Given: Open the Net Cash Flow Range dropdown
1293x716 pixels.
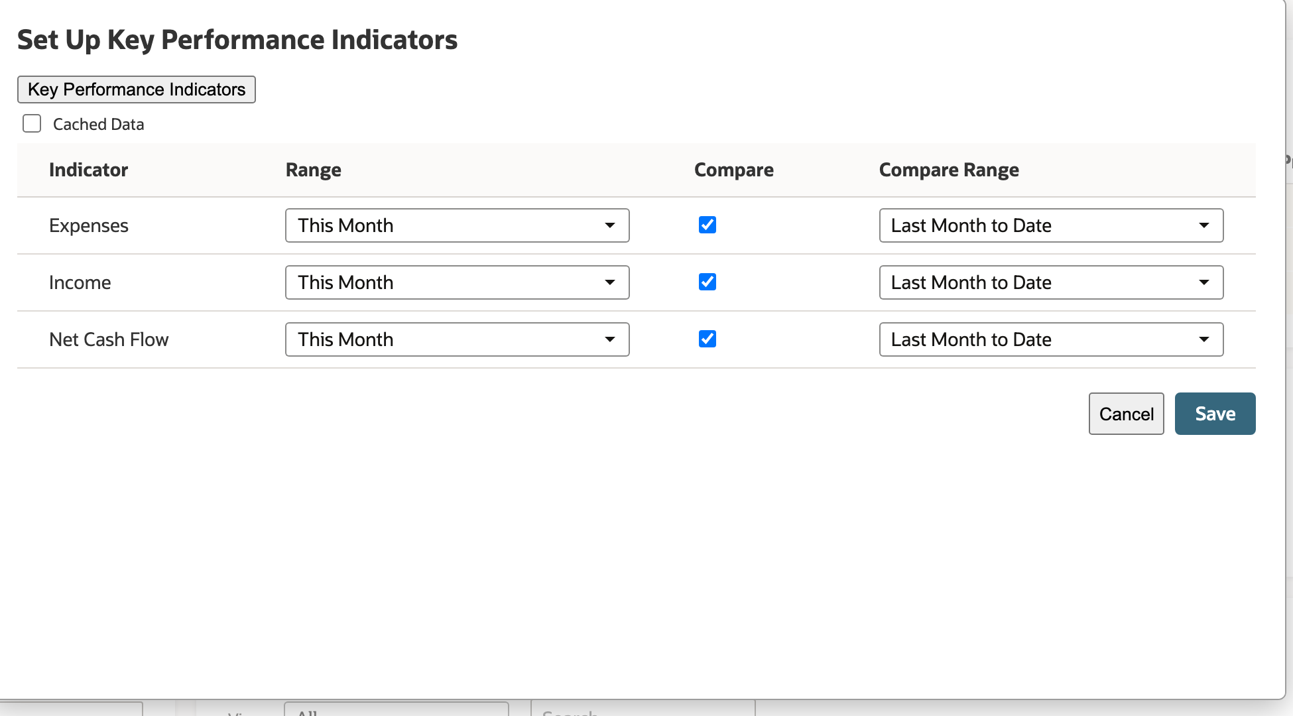Looking at the screenshot, I should [458, 339].
